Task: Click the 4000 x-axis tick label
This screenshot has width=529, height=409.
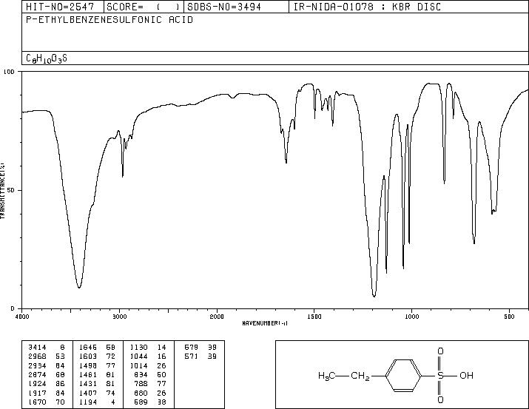Action: coord(22,317)
